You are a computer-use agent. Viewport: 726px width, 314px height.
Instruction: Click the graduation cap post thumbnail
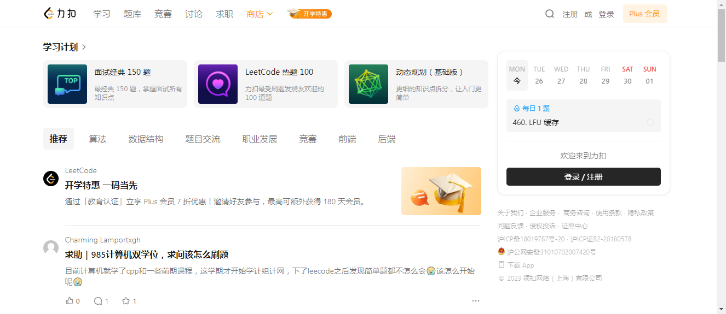point(441,191)
